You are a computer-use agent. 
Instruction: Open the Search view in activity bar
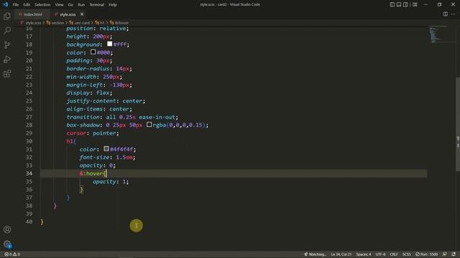[x=7, y=30]
